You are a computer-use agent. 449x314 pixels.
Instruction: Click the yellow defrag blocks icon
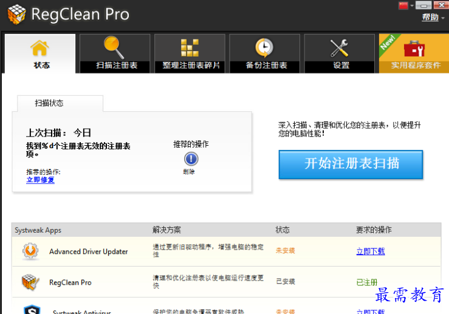[x=190, y=47]
